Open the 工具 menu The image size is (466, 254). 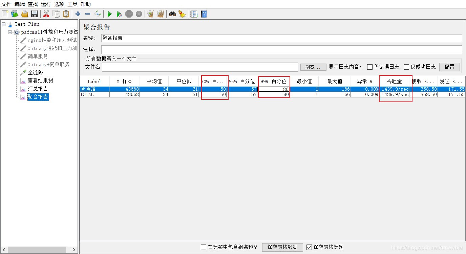point(72,4)
